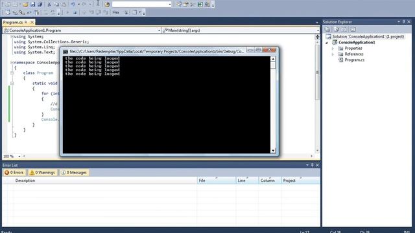Image resolution: width=415 pixels, height=233 pixels.
Task: Collapse the class Program outline box
Action: coord(12,73)
